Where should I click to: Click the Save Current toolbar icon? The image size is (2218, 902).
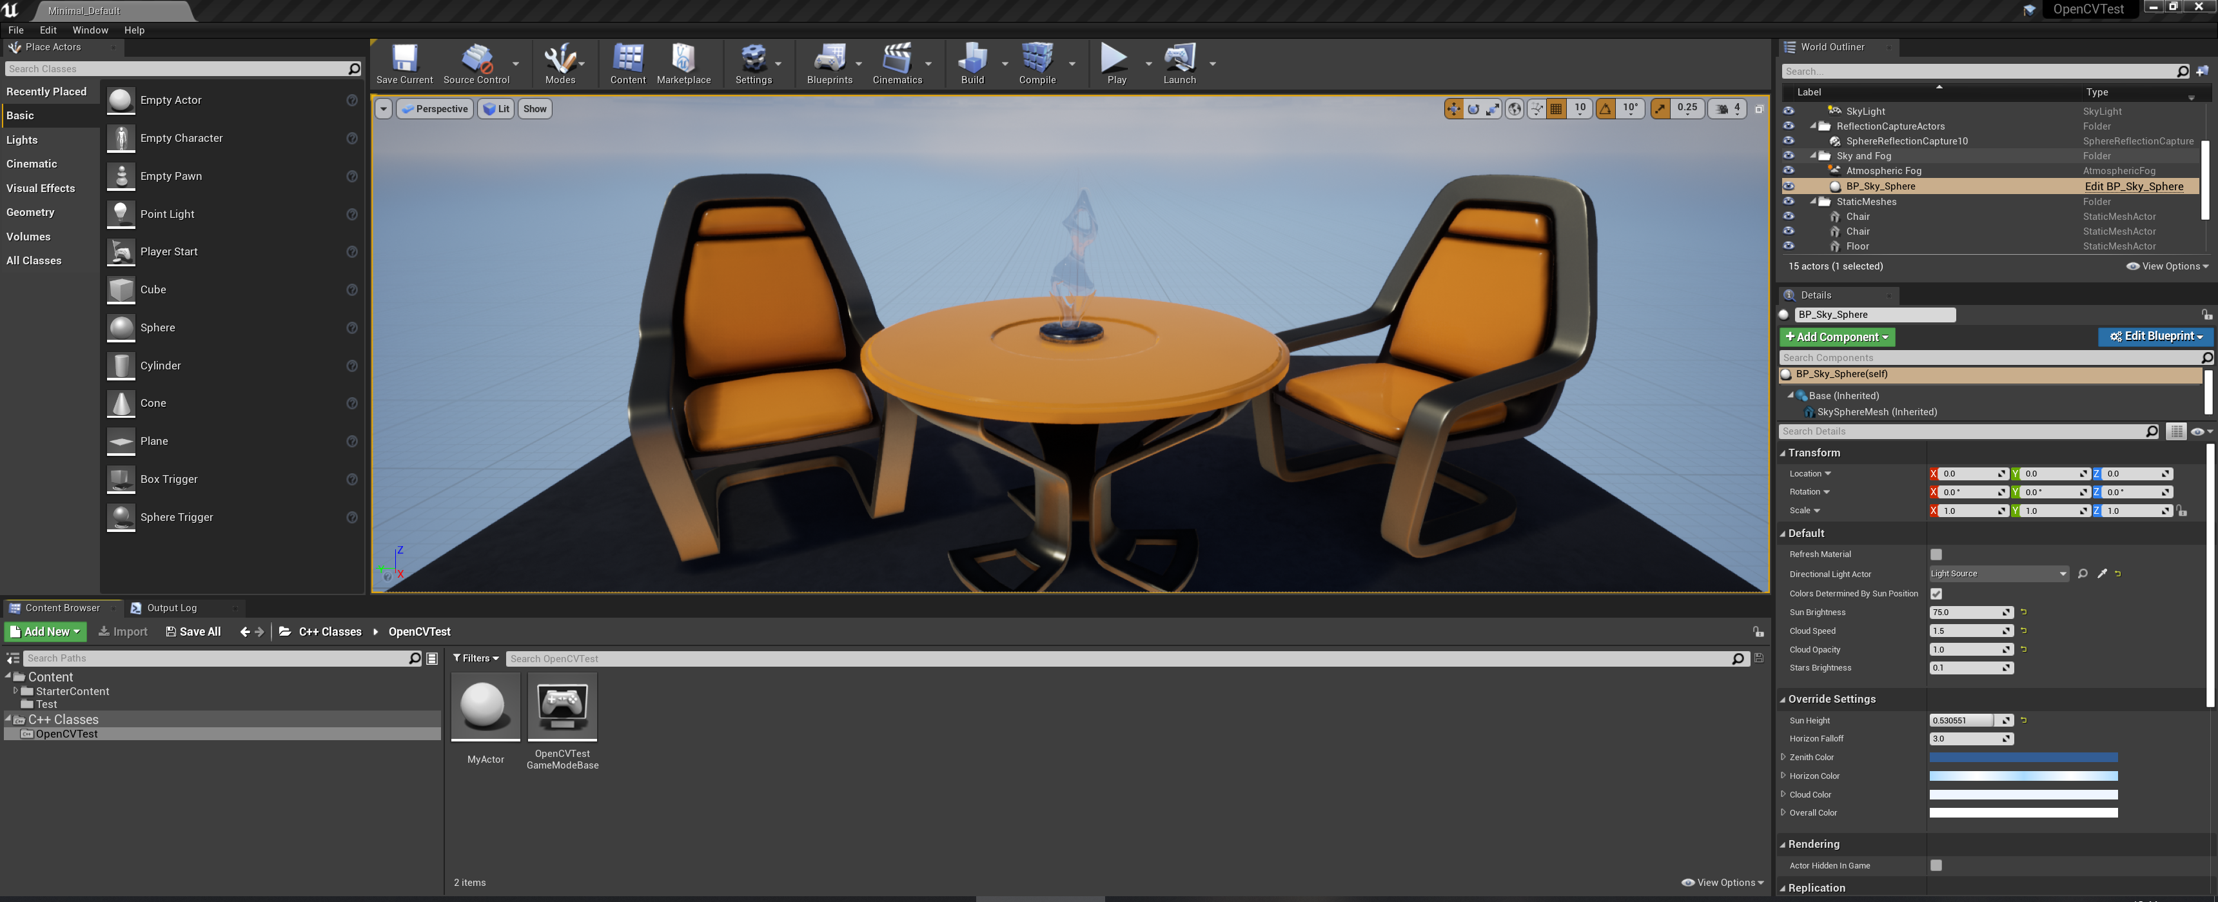click(404, 60)
